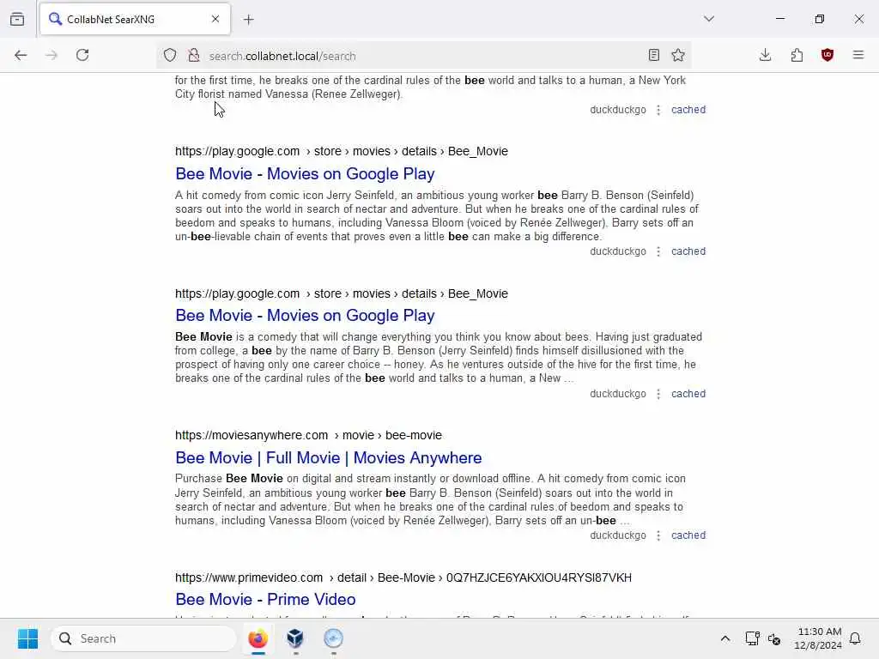This screenshot has height=659, width=879.
Task: Click the round blue taskbar app icon
Action: pos(333,638)
